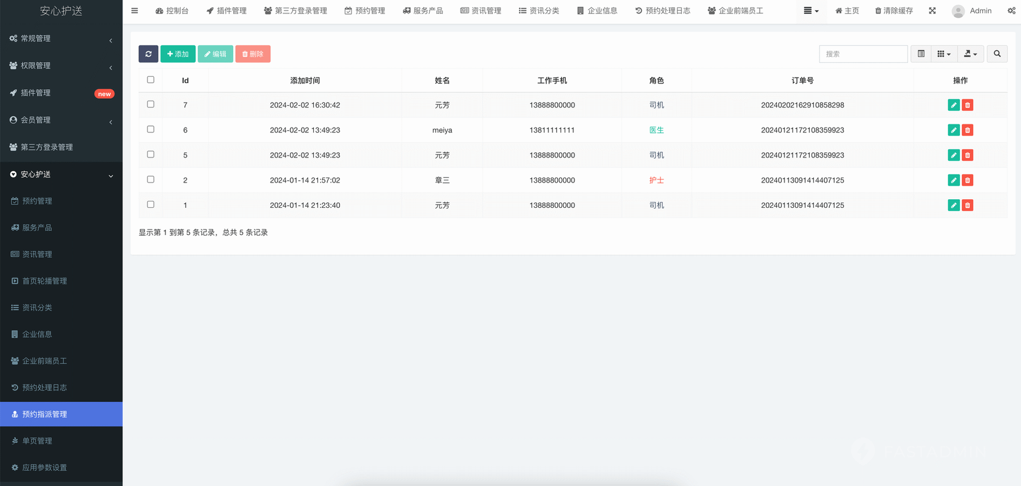
Task: Open the settings gears icon at top right
Action: (x=1011, y=11)
